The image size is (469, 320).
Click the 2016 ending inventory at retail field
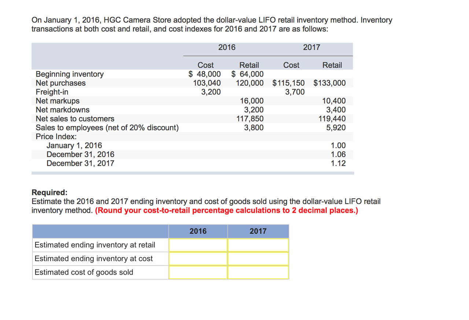tap(198, 245)
